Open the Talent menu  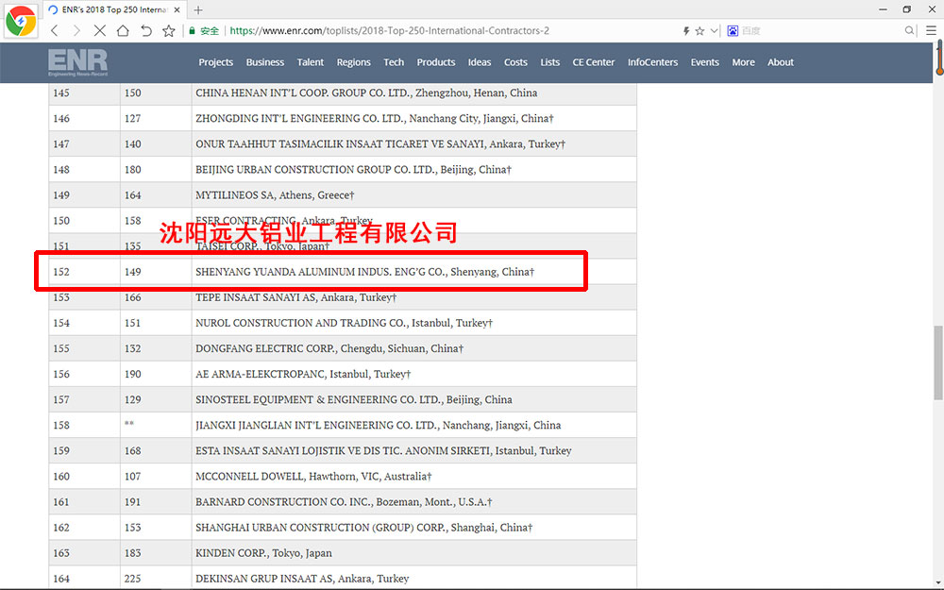(310, 62)
